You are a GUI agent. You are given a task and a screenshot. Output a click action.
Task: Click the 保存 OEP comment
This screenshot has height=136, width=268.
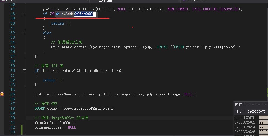[46, 104]
